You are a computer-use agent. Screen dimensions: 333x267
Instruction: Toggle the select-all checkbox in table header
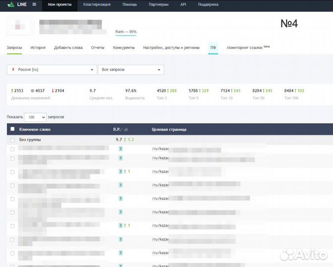pyautogui.click(x=12, y=129)
